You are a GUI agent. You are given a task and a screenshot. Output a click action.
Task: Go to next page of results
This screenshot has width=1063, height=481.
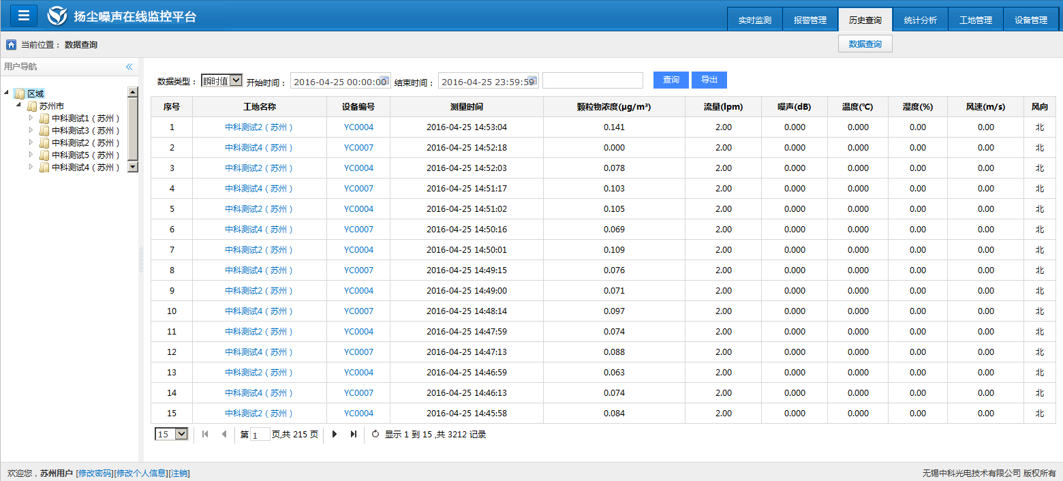coord(335,434)
